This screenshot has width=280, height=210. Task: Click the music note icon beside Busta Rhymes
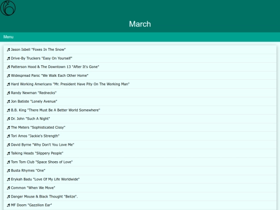[8, 171]
